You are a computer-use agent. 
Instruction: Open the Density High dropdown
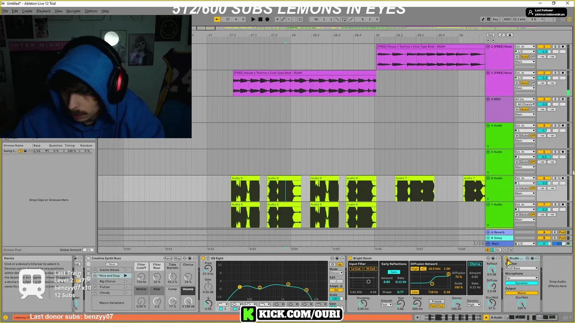click(x=473, y=305)
